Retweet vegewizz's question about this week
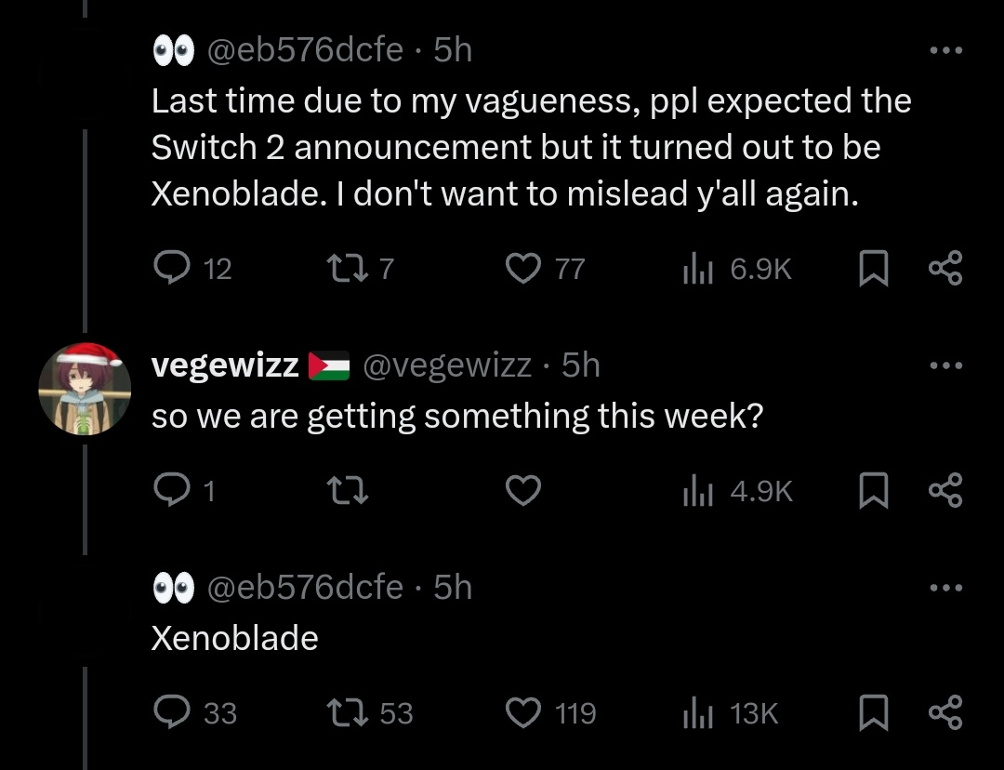This screenshot has height=770, width=1004. point(347,491)
